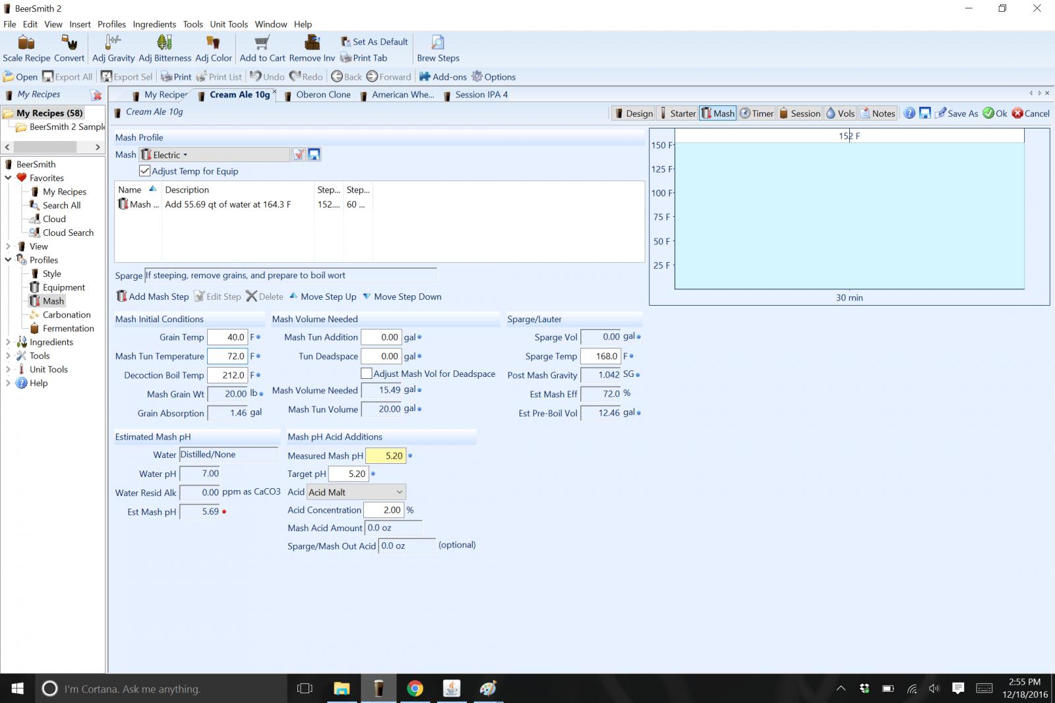
Task: Click the Convert recipe icon
Action: point(69,49)
